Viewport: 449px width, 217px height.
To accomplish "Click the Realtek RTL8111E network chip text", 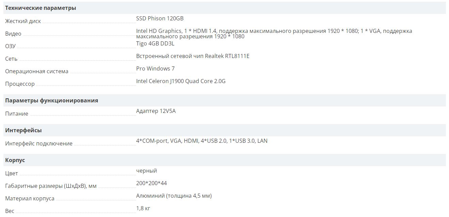I will point(193,56).
